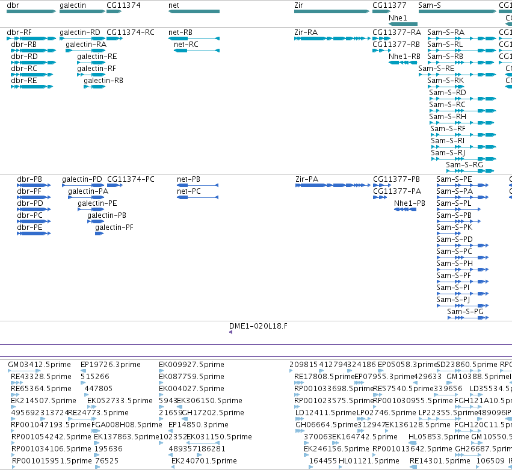The height and width of the screenshot is (470, 512).
Task: Click the SD23860.5prime EST feature
Action: 459,370
